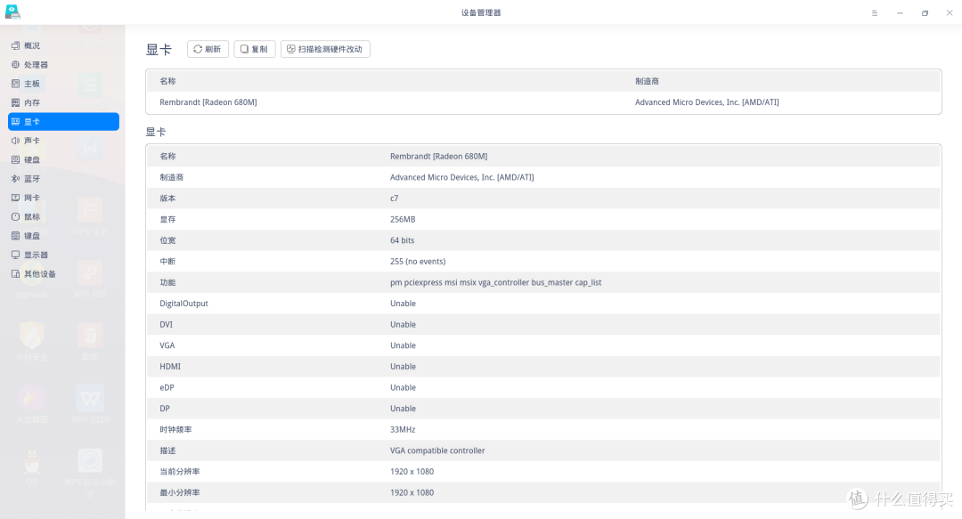
Task: Click the 功能 pm pciexpress msi value
Action: [496, 282]
